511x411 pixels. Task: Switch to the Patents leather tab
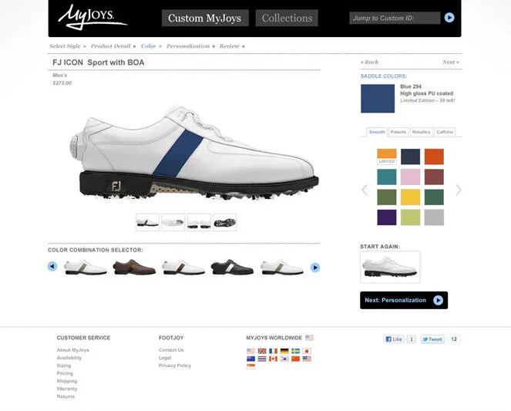pyautogui.click(x=398, y=132)
